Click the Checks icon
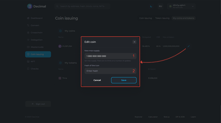The image size is (221, 123). 28,69
